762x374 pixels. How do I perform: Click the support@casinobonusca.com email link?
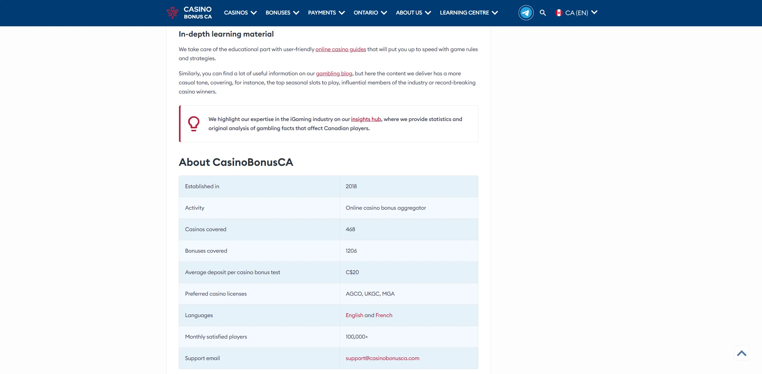pos(383,358)
